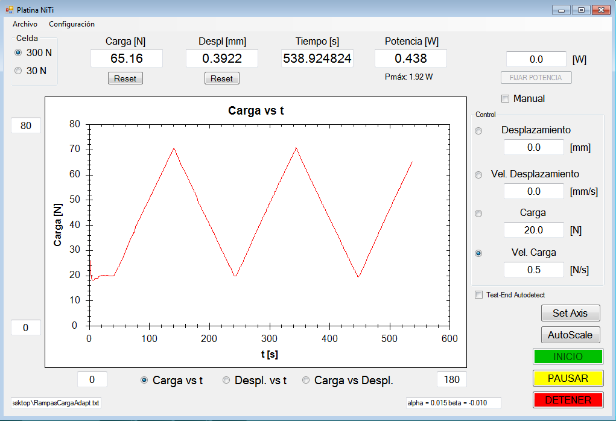Click the Vel. Carga N/s input field

tap(533, 270)
